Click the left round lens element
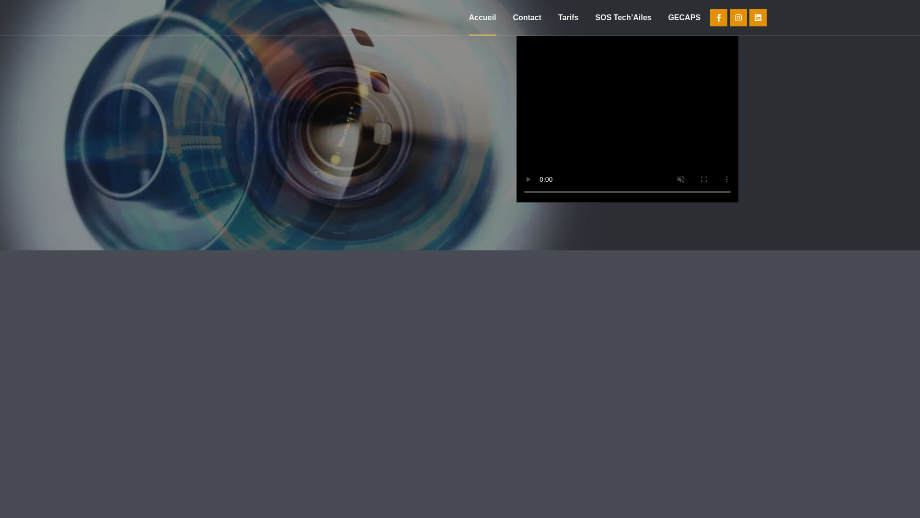The image size is (920, 518). pos(124,140)
